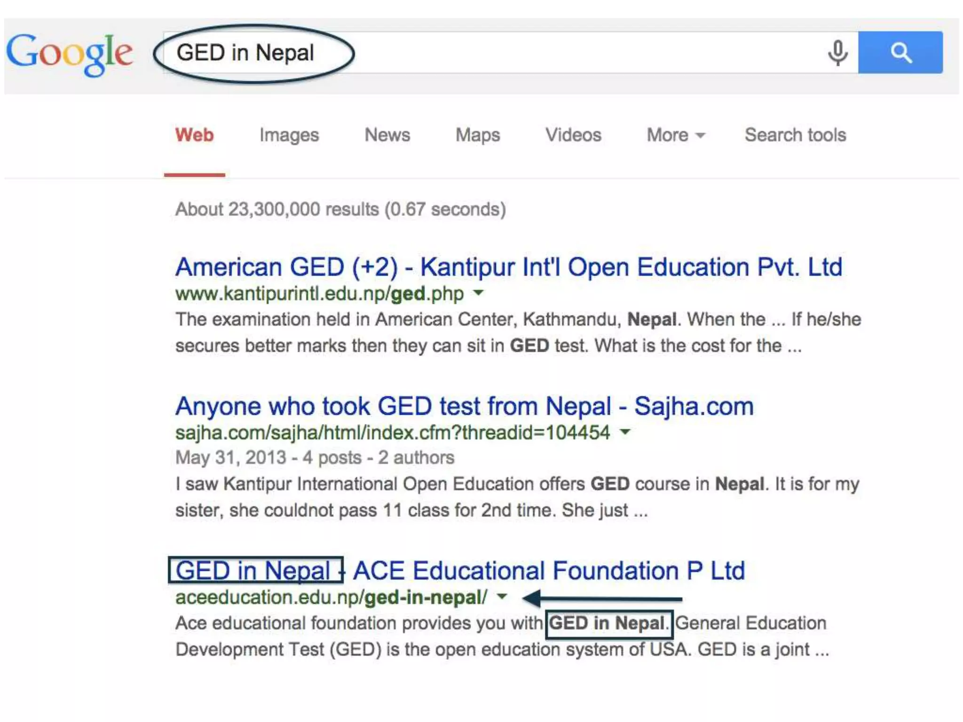The width and height of the screenshot is (963, 722).
Task: Click the microphone voice search icon
Action: point(837,53)
